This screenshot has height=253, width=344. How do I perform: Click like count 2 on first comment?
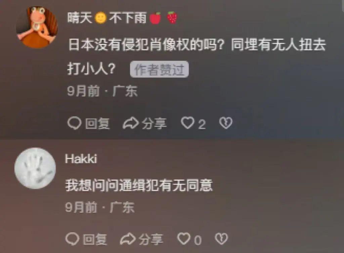(202, 124)
